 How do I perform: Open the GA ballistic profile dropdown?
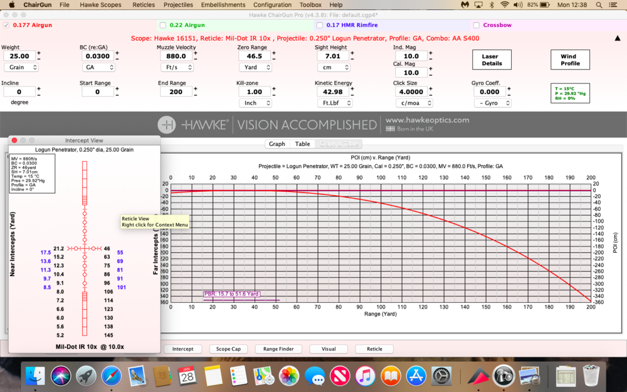coord(98,67)
